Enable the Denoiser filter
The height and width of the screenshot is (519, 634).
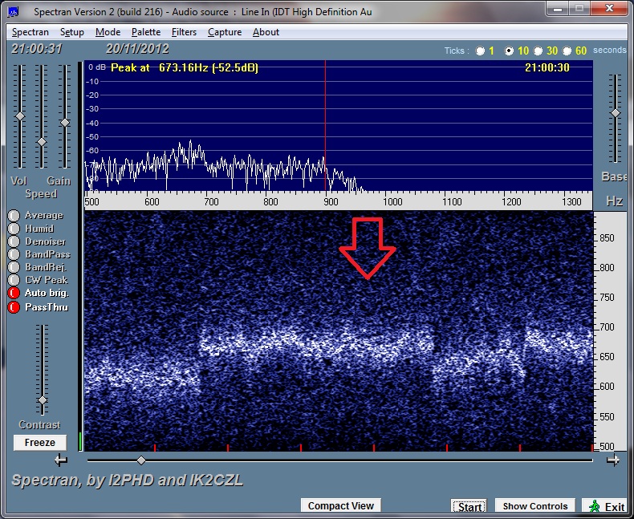coord(14,241)
